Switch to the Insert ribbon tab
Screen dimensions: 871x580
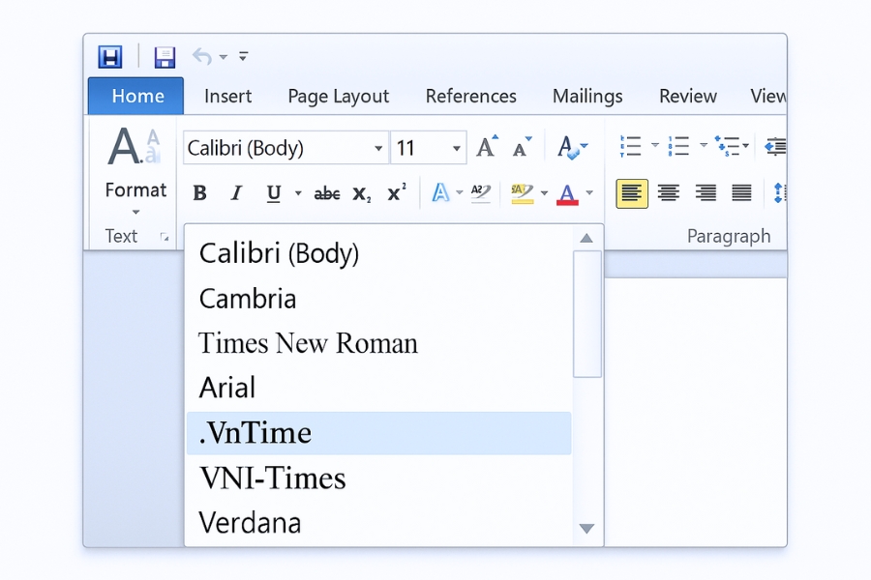click(227, 96)
